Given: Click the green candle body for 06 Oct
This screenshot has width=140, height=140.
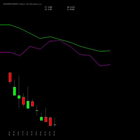Looking at the screenshot, I should pos(15,91).
